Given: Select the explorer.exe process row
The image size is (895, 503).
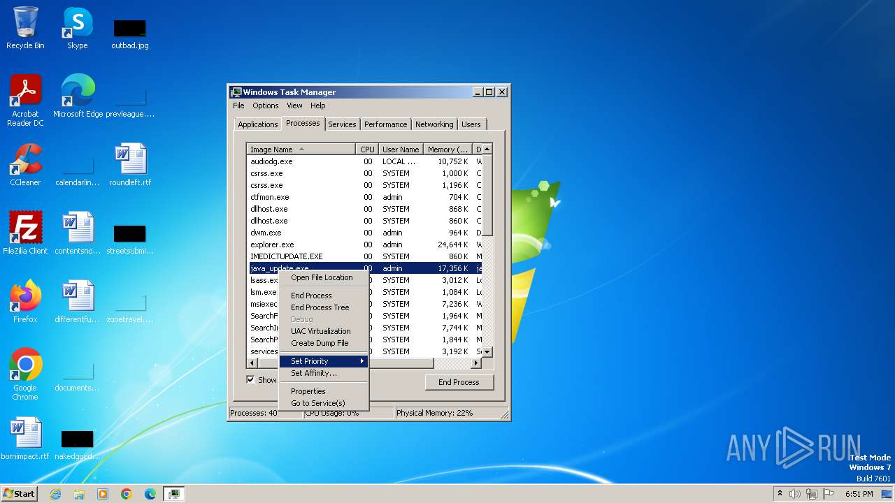Looking at the screenshot, I should [364, 245].
